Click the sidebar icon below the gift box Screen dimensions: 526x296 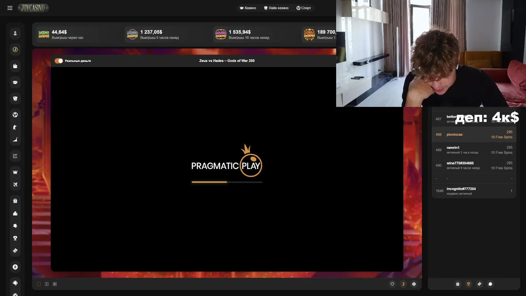point(15,213)
